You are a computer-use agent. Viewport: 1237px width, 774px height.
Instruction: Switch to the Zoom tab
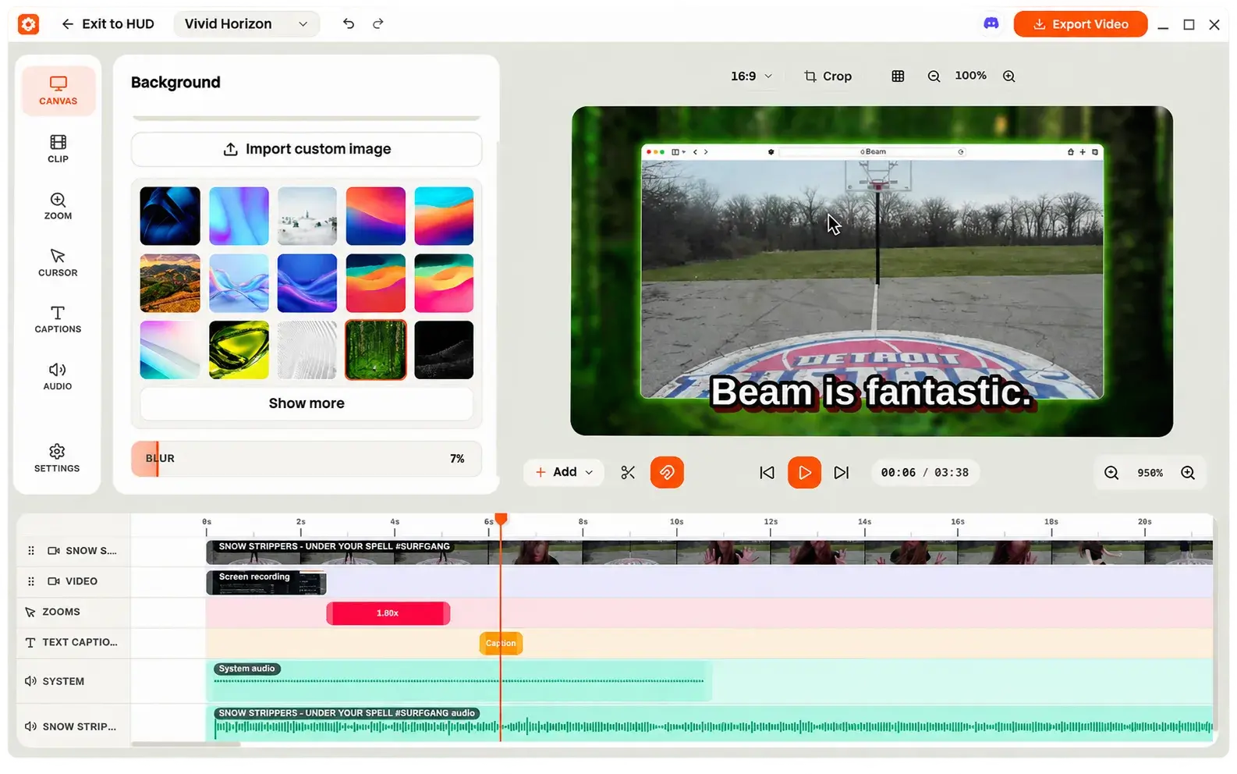[58, 206]
